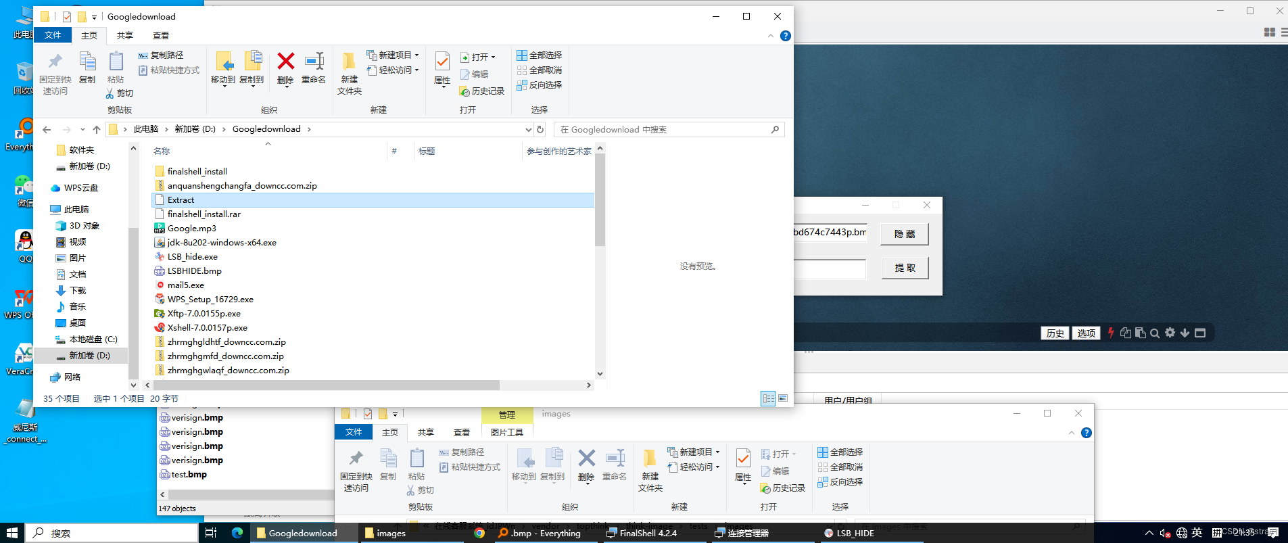The width and height of the screenshot is (1288, 543).
Task: Select LSB_hide.exe in the file list
Action: point(192,257)
